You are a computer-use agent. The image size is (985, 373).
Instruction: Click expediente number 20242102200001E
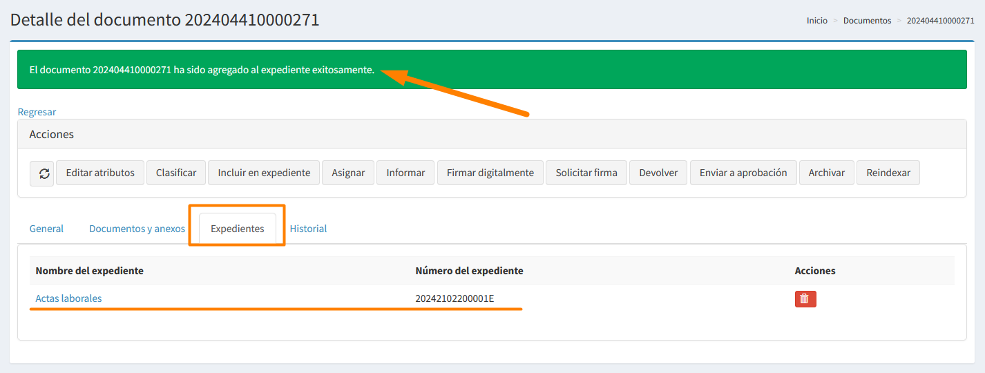coord(455,298)
